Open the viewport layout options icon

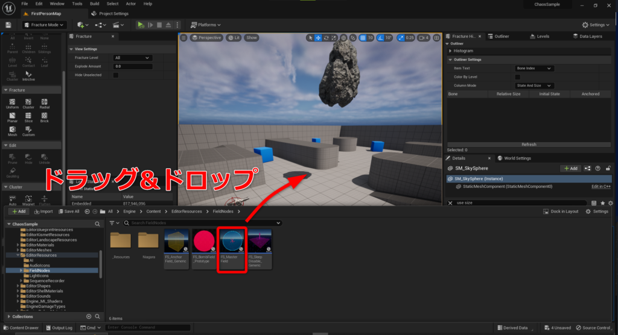point(436,38)
